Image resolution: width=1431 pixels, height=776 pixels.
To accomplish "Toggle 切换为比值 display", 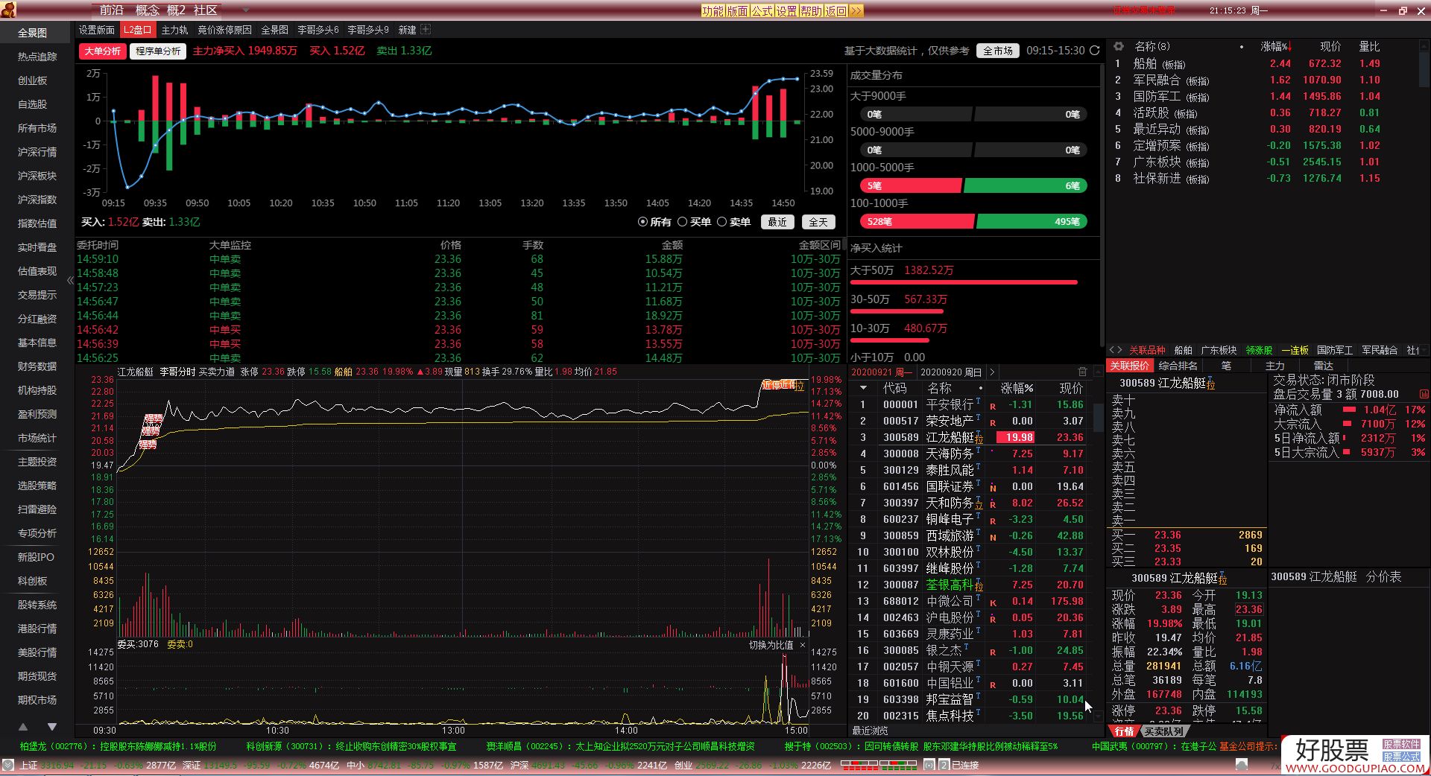I will pyautogui.click(x=771, y=645).
